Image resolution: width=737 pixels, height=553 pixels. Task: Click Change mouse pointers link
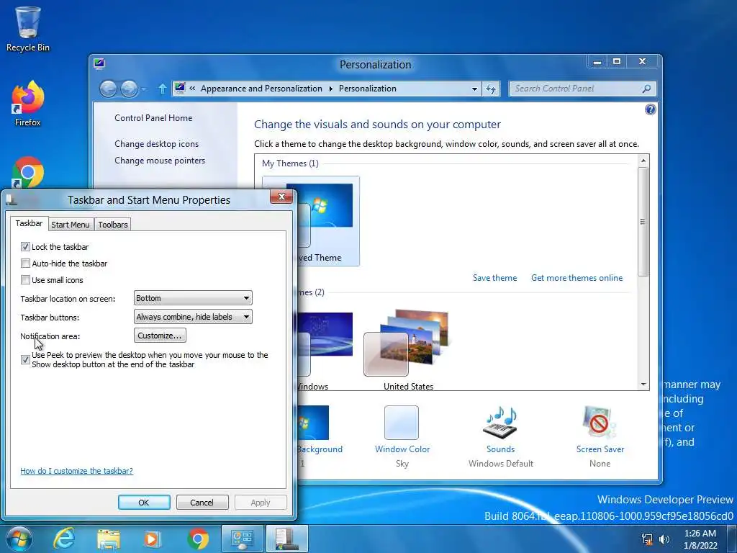click(160, 161)
